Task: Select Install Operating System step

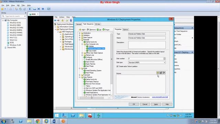Action: pyautogui.click(x=93, y=71)
